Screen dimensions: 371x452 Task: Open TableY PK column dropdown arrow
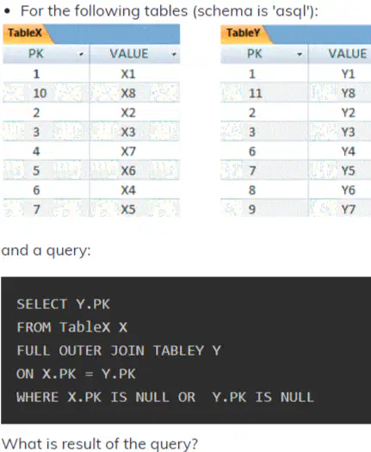(x=300, y=54)
